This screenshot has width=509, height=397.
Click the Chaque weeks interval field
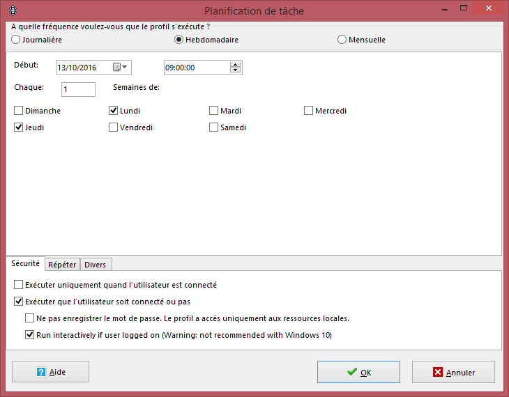point(78,89)
